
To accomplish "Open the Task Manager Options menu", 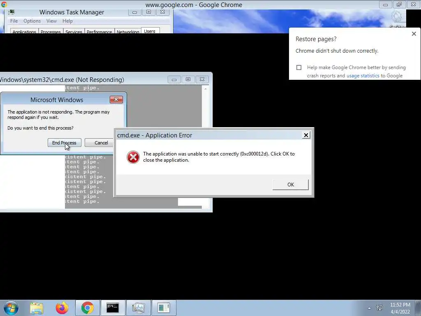I will point(32,21).
